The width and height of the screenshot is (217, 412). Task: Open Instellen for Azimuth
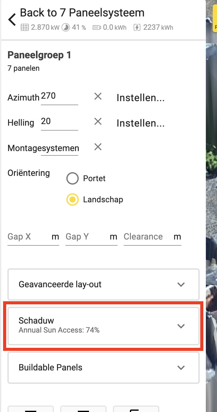[x=140, y=98]
